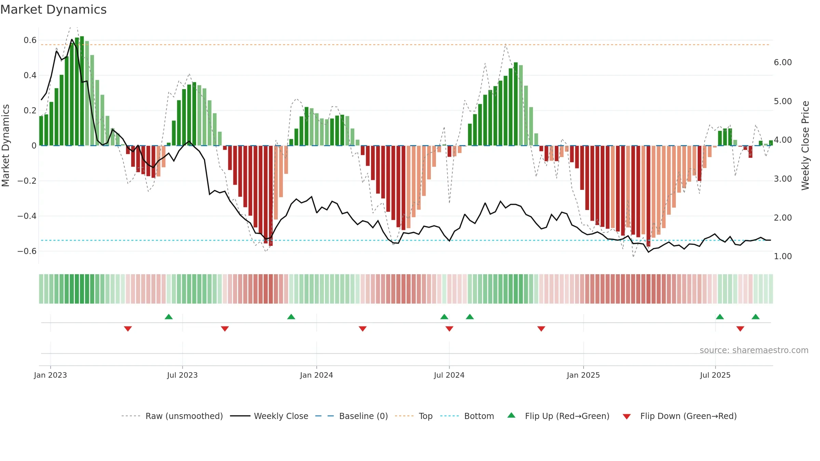Screen dimensions: 820x461
Task: Click the positive '0.4' left axis tick label
Action: click(x=30, y=75)
